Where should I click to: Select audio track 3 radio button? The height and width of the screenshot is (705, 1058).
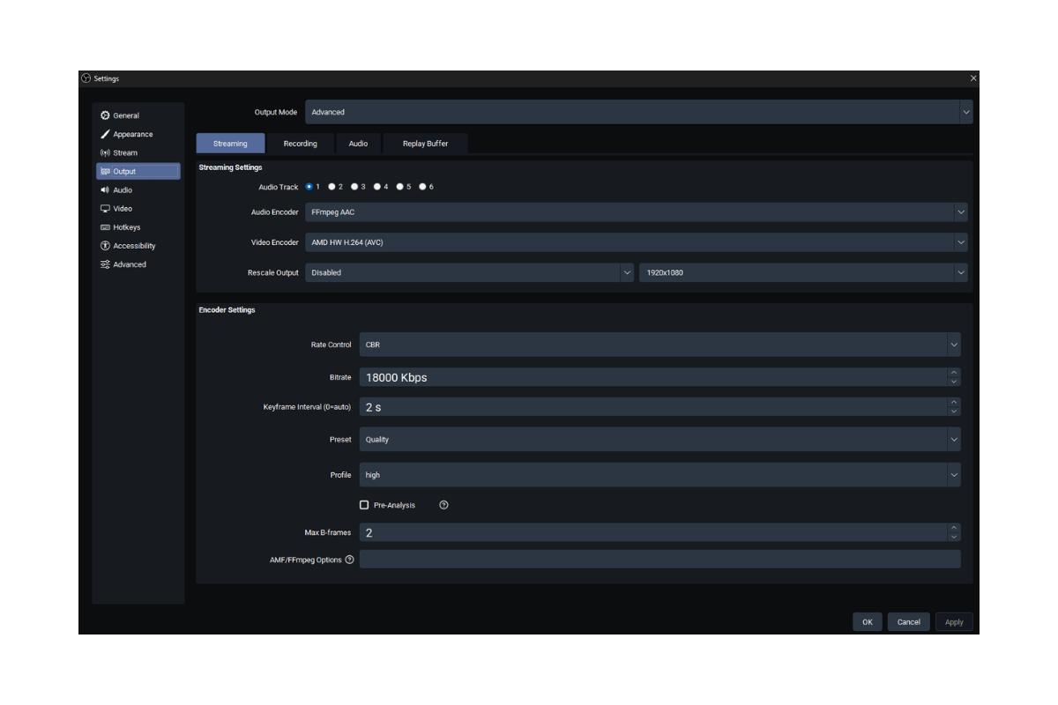click(354, 187)
